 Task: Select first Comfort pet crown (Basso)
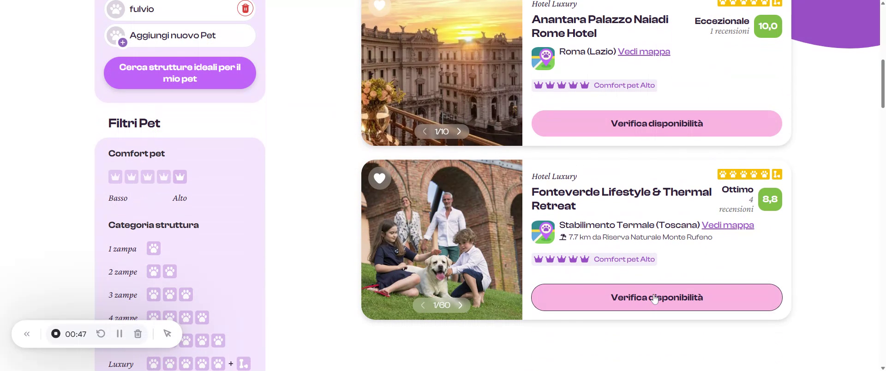point(115,177)
